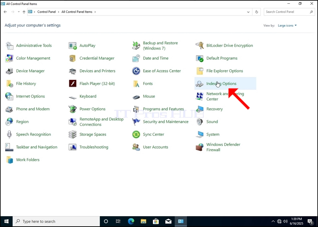318x227 pixels.
Task: Open the Keyboard icon
Action: coord(73,97)
